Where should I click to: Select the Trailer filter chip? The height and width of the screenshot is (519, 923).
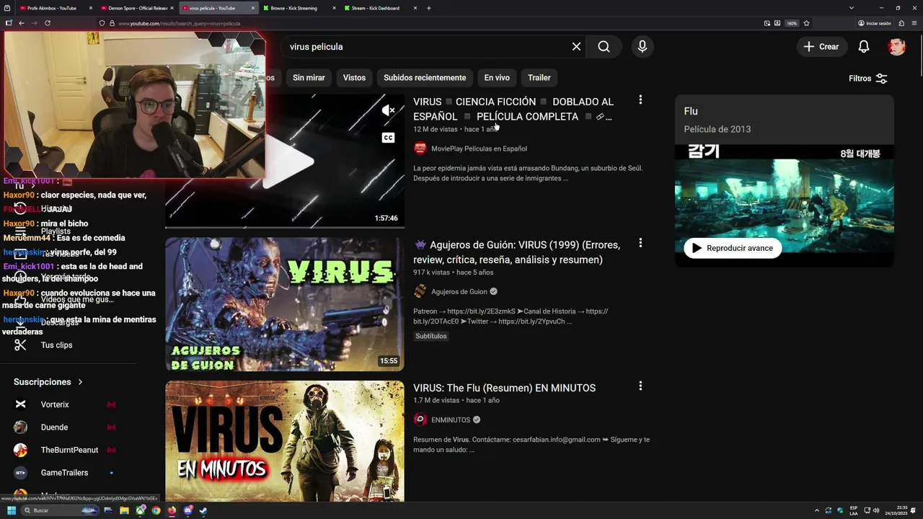[539, 78]
